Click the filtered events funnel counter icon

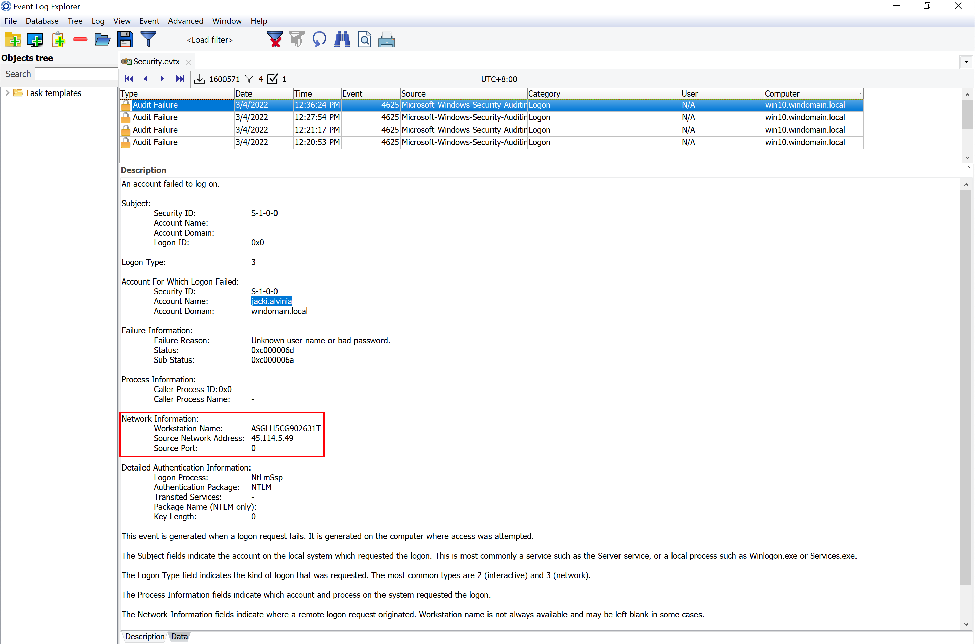(249, 79)
